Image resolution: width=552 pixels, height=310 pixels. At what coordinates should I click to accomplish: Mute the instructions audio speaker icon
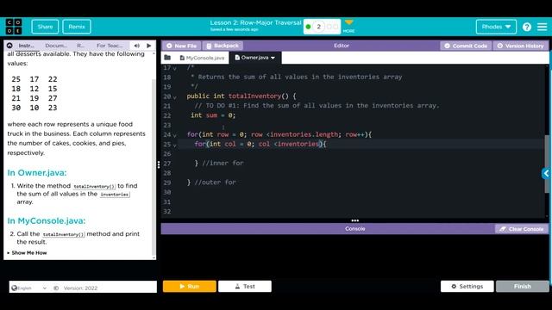click(x=137, y=46)
